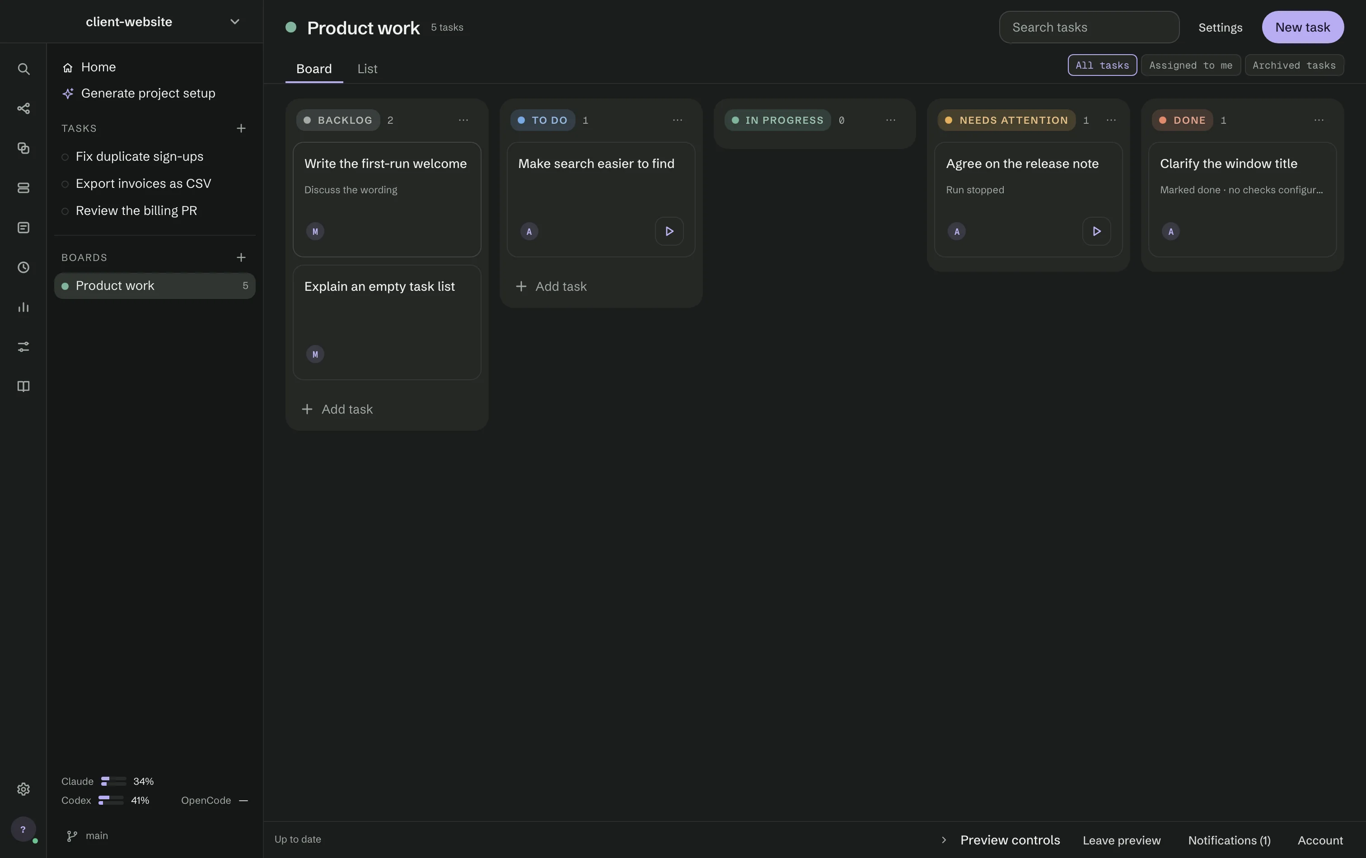Open the stacked-rows icon in rail

click(23, 188)
